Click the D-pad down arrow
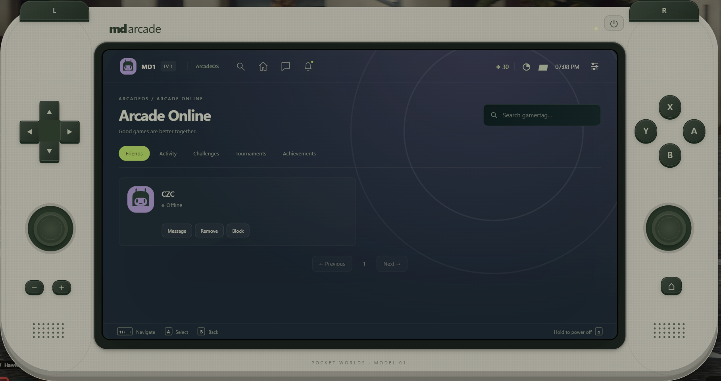This screenshot has height=381, width=721. (x=49, y=151)
